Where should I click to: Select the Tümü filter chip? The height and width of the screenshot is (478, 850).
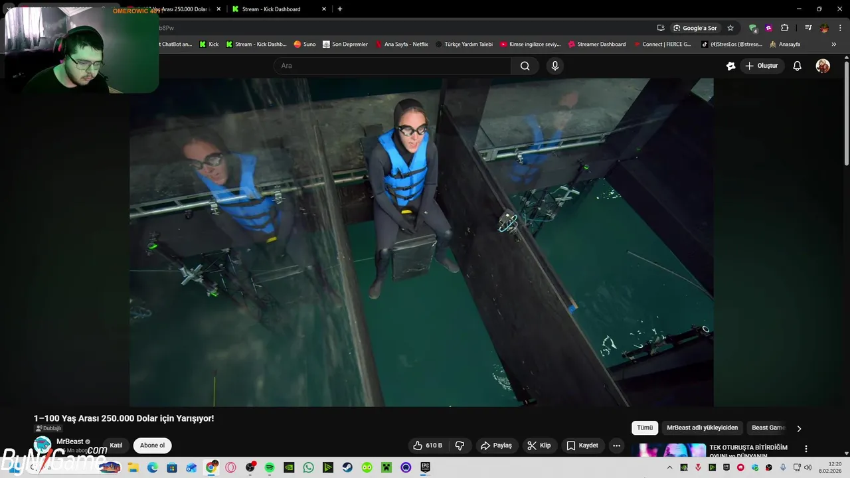click(645, 428)
